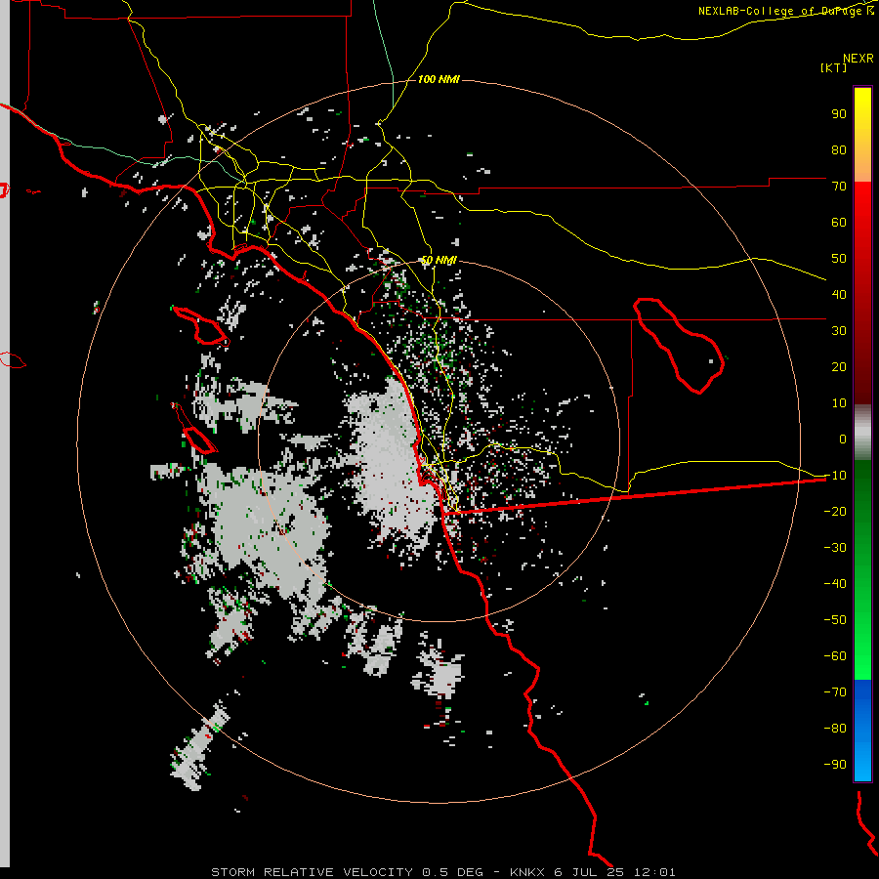Click the 12:01 time in the caption
This screenshot has width=879, height=879.
point(654,872)
